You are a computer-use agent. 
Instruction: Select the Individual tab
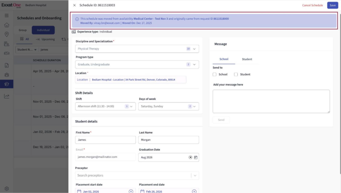[43, 30]
